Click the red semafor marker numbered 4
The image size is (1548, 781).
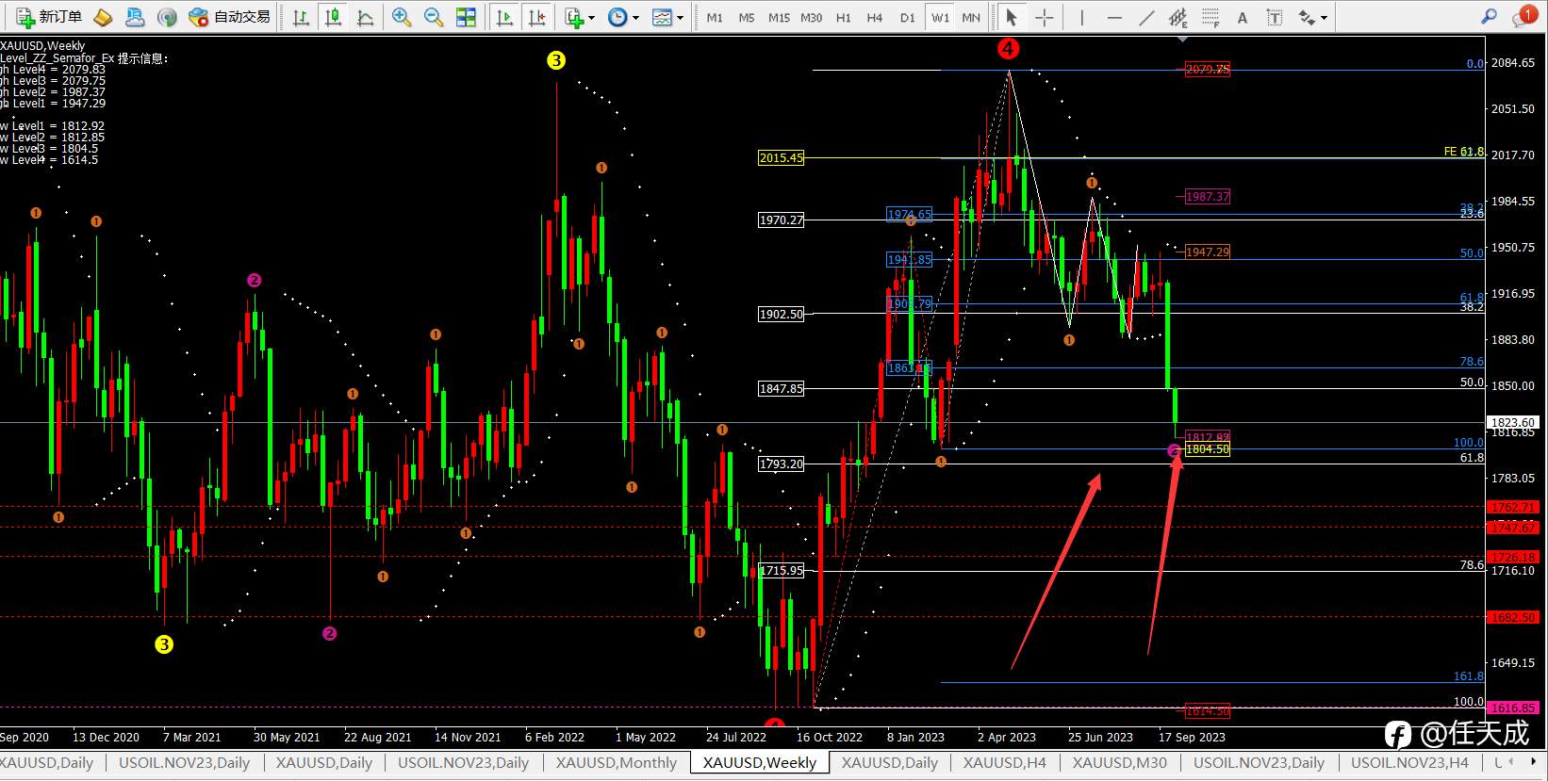pos(1009,48)
